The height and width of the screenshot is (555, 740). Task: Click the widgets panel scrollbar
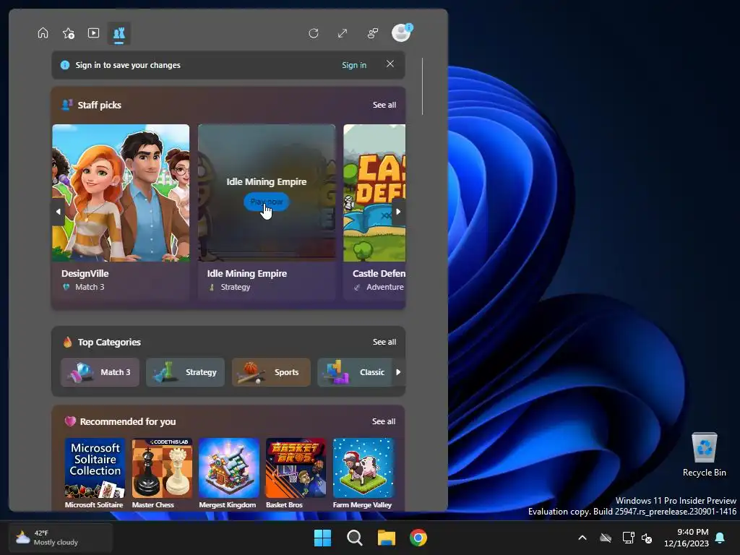point(422,87)
